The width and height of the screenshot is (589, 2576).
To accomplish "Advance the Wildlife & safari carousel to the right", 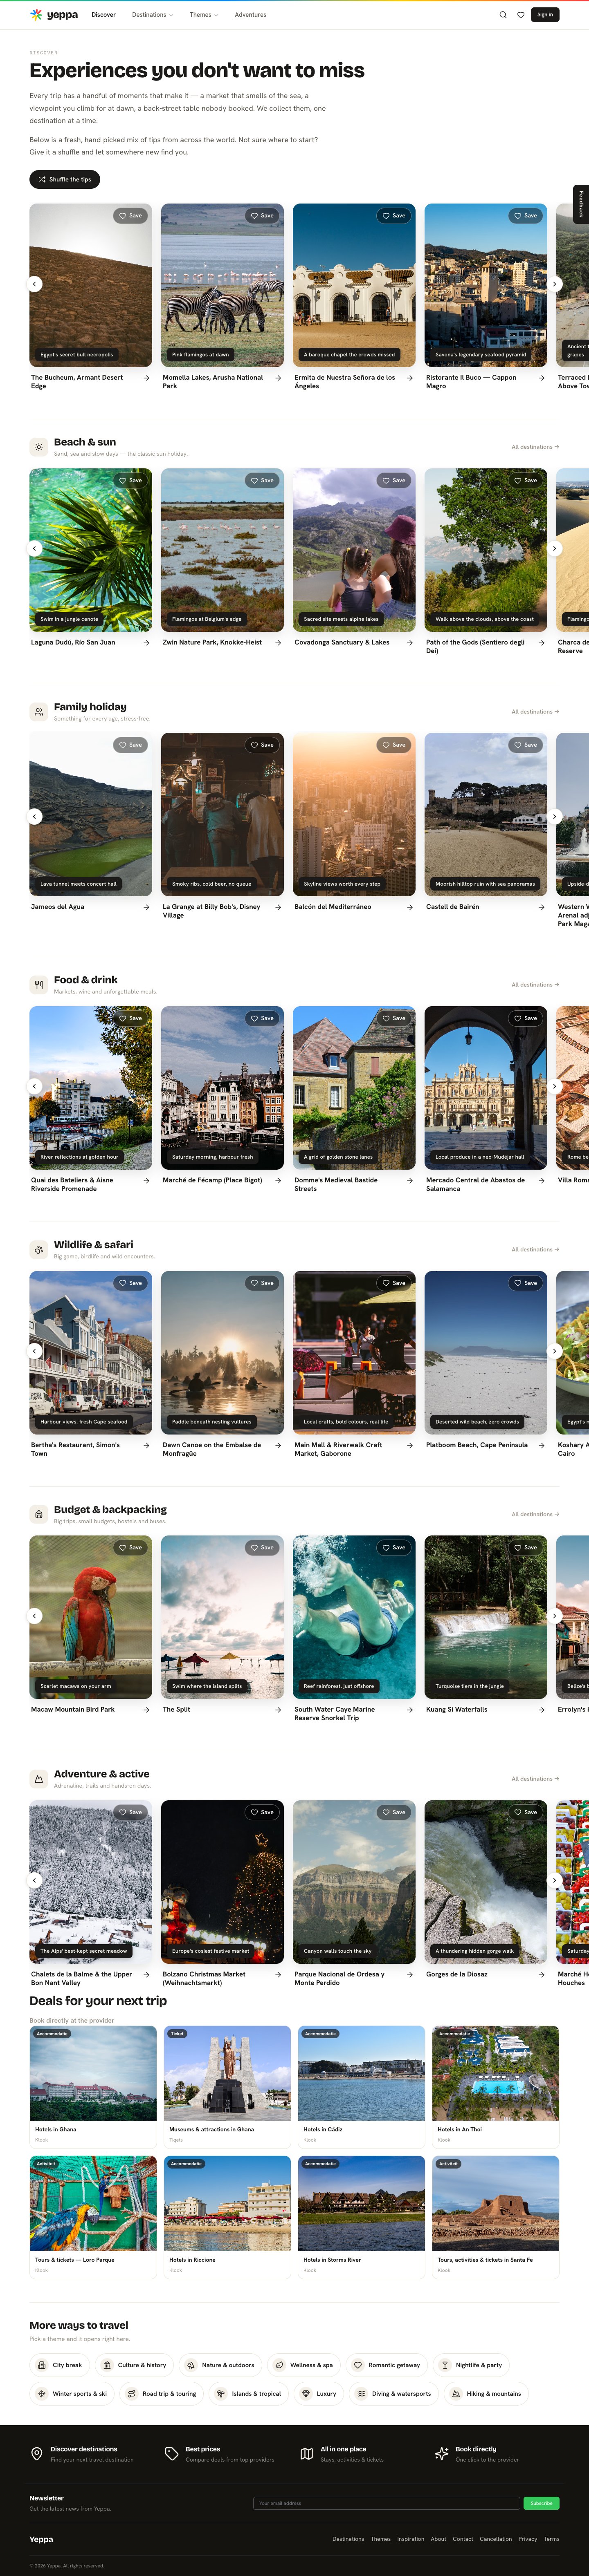I will [x=555, y=1351].
